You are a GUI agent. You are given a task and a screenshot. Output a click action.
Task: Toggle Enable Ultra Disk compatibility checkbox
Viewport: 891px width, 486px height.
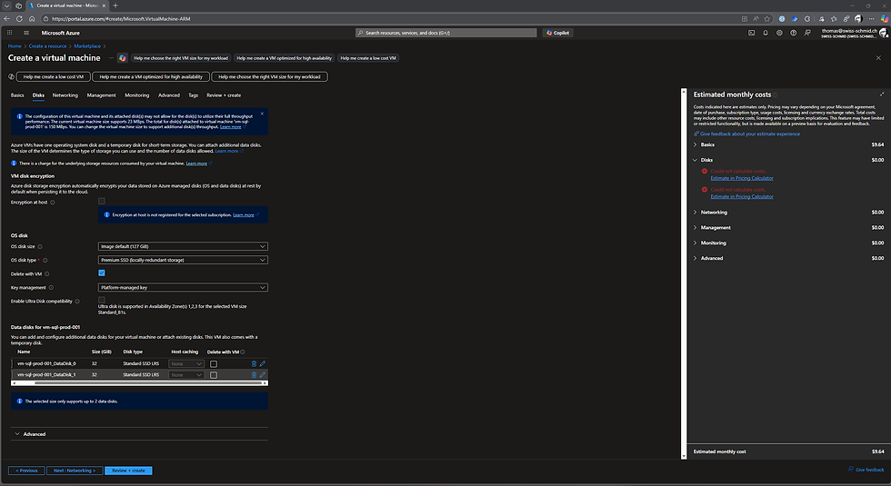[102, 300]
